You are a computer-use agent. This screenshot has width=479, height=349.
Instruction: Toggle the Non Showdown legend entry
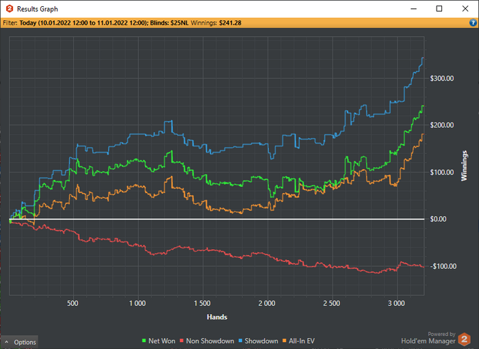pos(207,341)
